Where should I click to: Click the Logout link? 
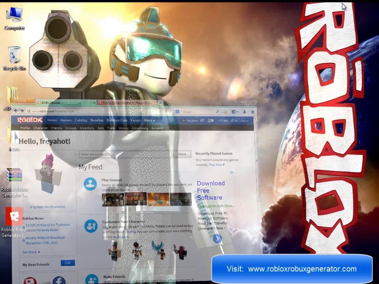pos(244,121)
